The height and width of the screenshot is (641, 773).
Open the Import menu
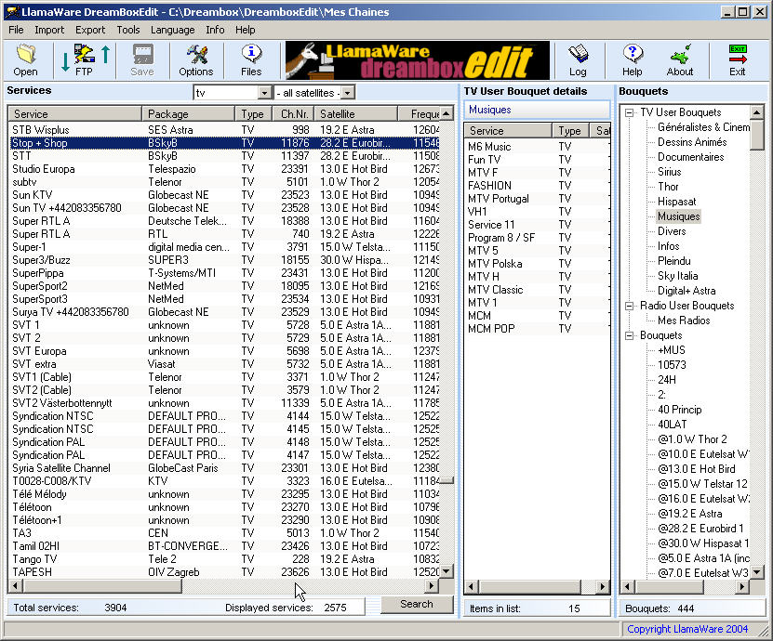(49, 30)
